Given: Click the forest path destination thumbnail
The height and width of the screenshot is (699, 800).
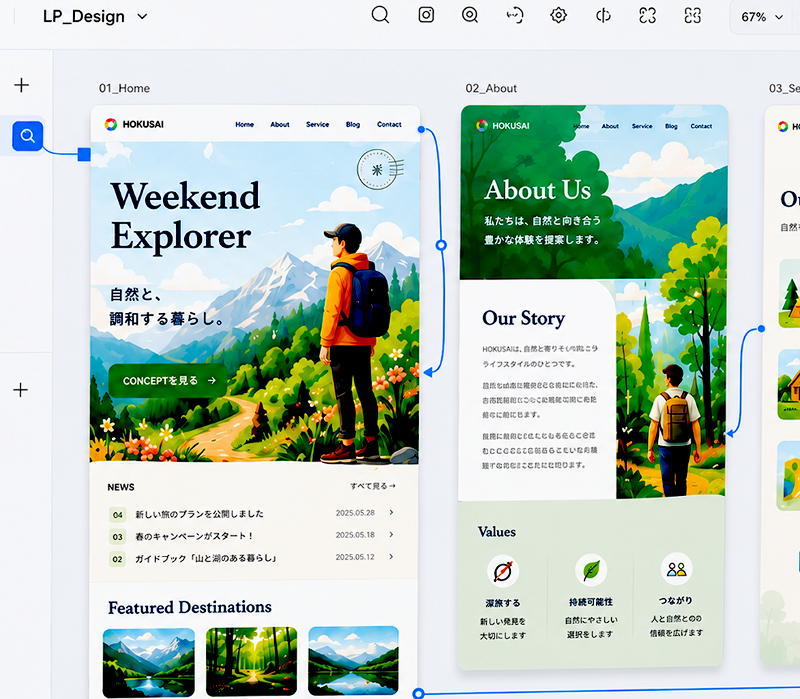Looking at the screenshot, I should [251, 662].
